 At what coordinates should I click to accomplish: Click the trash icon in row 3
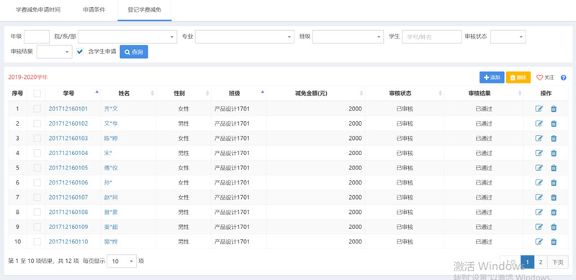click(x=554, y=138)
